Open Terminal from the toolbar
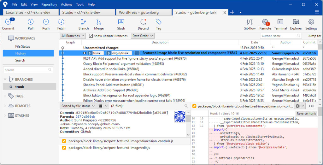The height and width of the screenshot is (165, 323). point(280,22)
